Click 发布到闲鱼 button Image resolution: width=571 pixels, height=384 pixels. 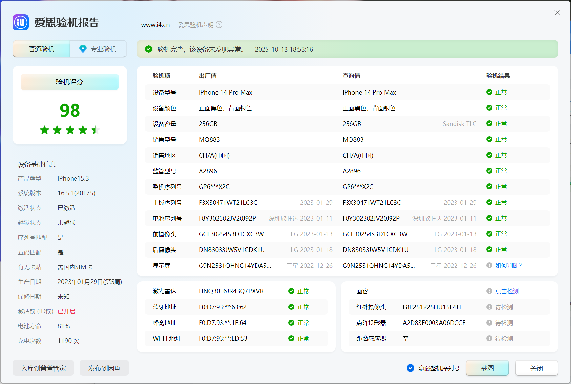104,368
